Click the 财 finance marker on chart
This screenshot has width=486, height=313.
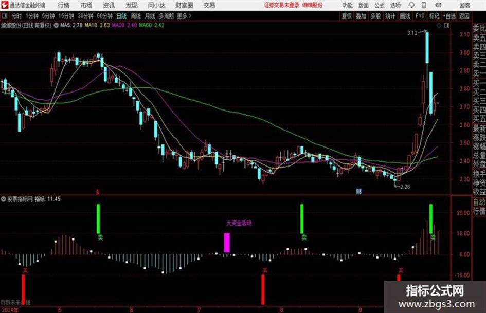(x=358, y=191)
